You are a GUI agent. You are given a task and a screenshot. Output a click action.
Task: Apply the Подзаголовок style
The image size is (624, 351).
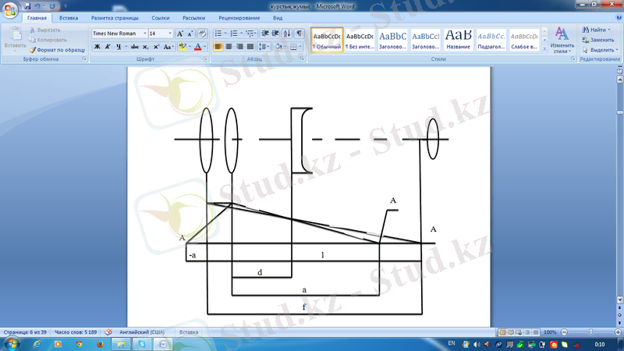[491, 40]
